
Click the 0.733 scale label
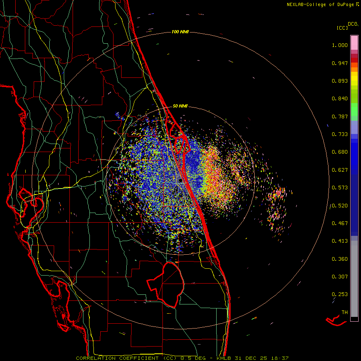click(x=340, y=134)
